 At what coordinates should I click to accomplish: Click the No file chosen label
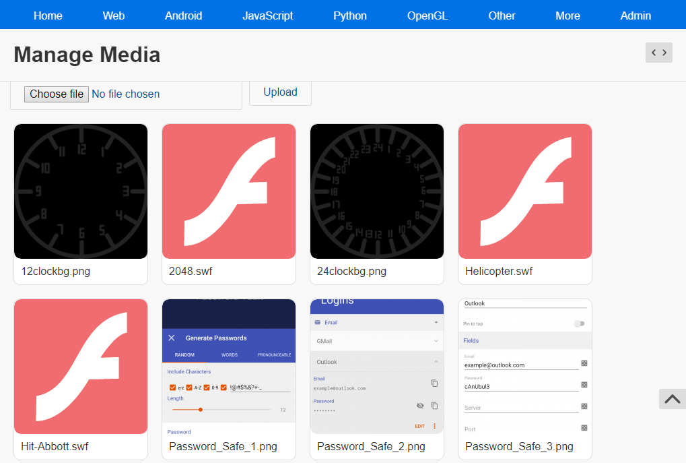coord(126,94)
